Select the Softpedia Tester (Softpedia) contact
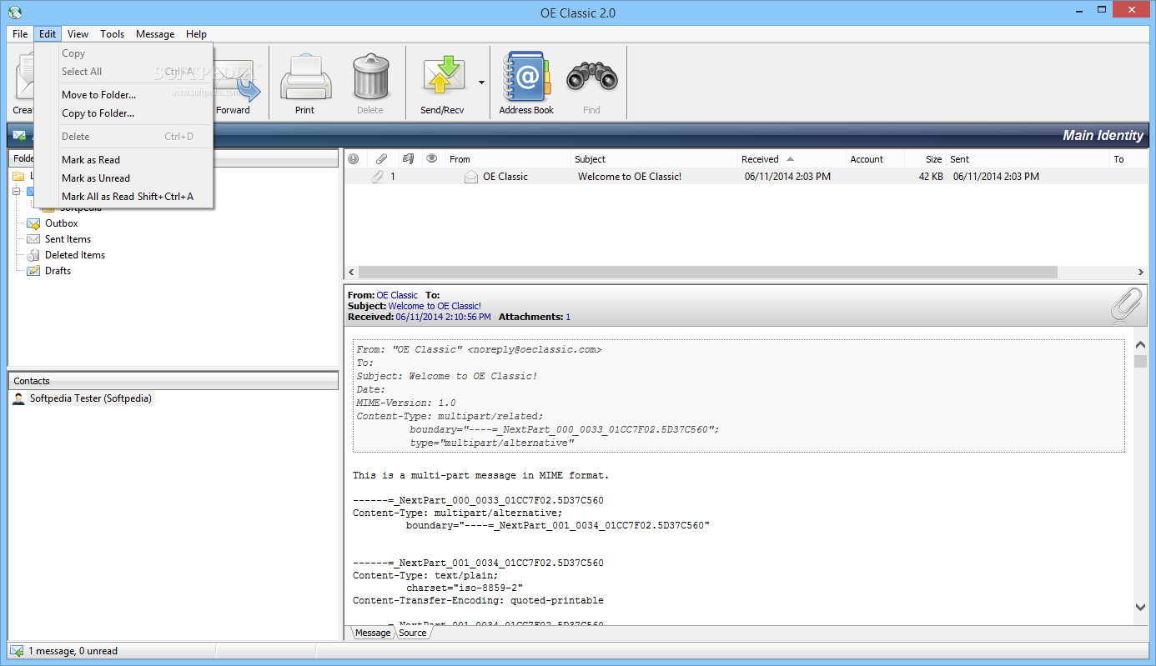 click(x=90, y=398)
